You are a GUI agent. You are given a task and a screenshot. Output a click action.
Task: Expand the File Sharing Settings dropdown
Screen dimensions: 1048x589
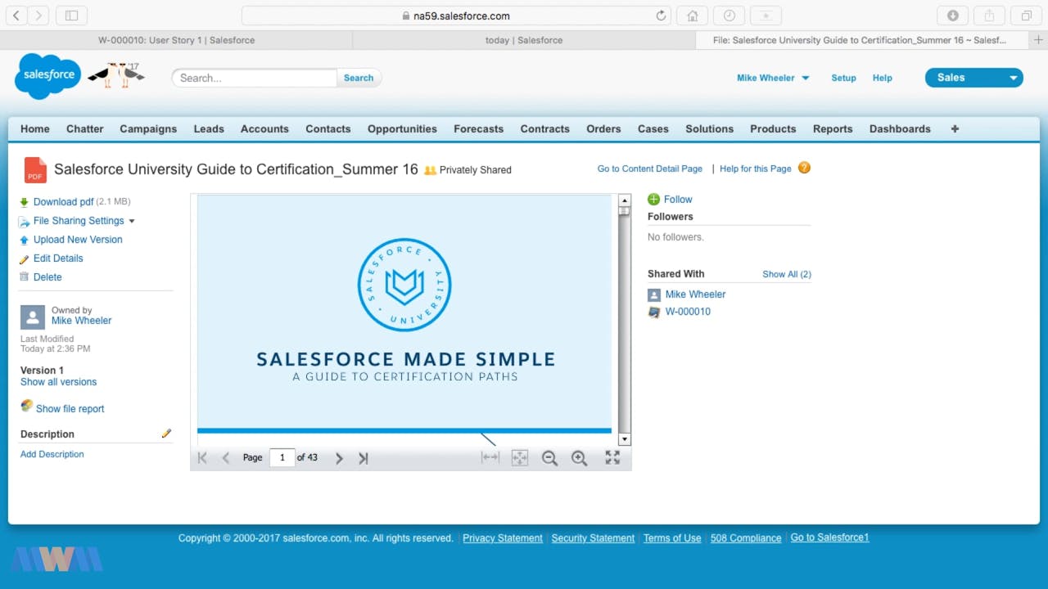(132, 221)
